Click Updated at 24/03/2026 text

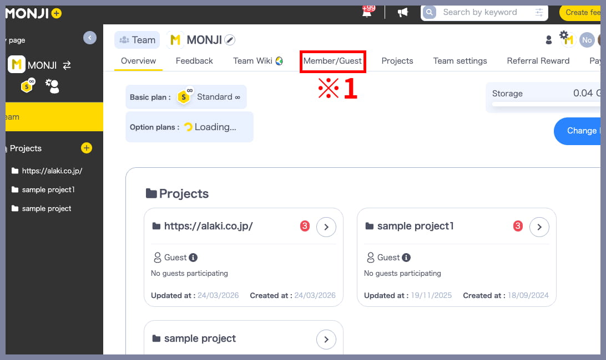(195, 296)
